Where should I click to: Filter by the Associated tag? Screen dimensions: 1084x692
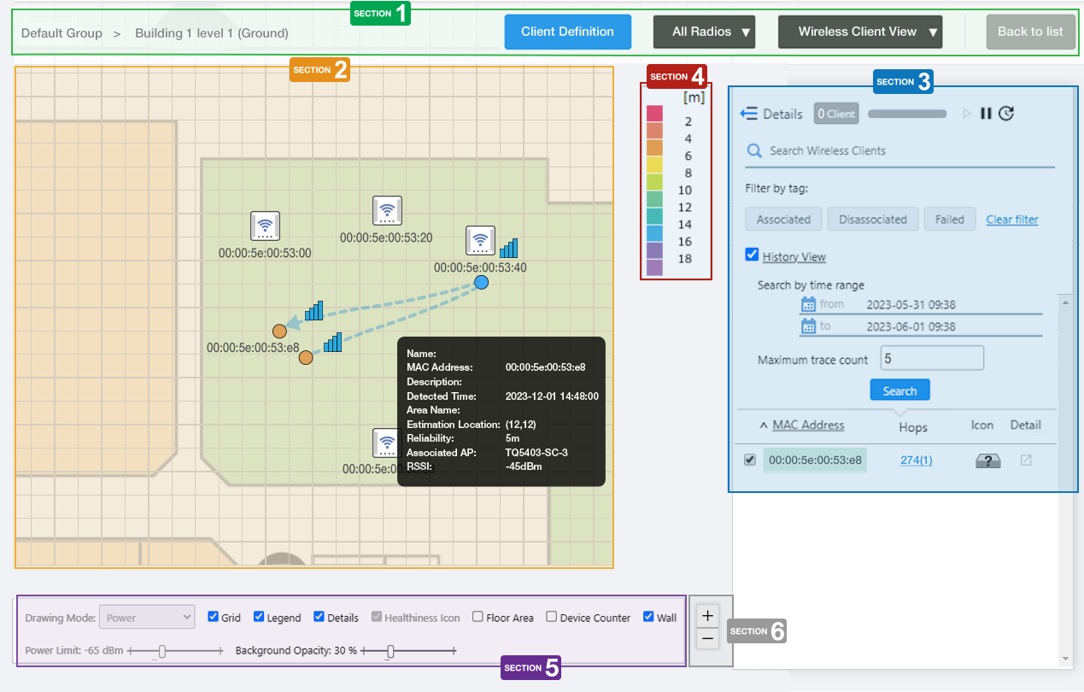(783, 220)
